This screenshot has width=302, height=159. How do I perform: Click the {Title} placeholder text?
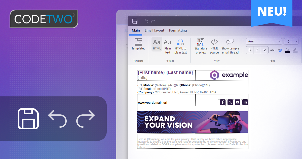pos(143,77)
